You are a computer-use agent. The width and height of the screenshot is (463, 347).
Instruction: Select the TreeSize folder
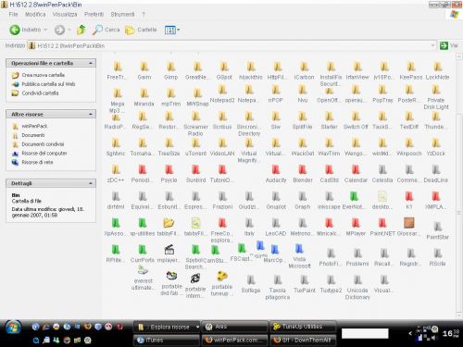pyautogui.click(x=169, y=147)
